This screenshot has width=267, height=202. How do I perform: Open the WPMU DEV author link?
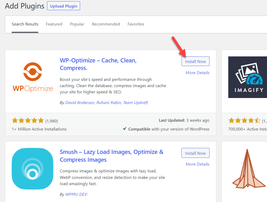pyautogui.click(x=76, y=194)
